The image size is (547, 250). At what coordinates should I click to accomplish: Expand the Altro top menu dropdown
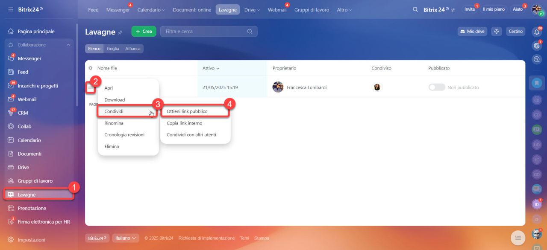coord(344,10)
